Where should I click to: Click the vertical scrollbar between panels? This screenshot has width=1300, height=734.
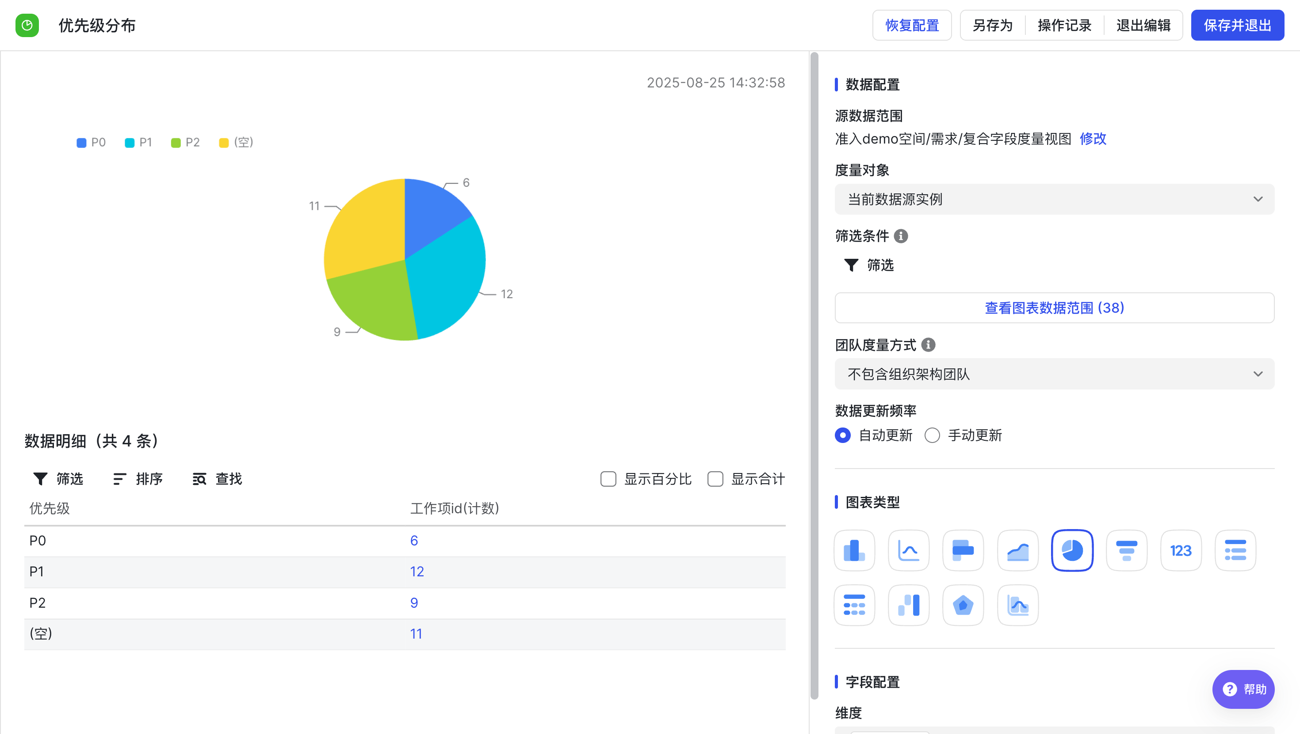point(814,375)
